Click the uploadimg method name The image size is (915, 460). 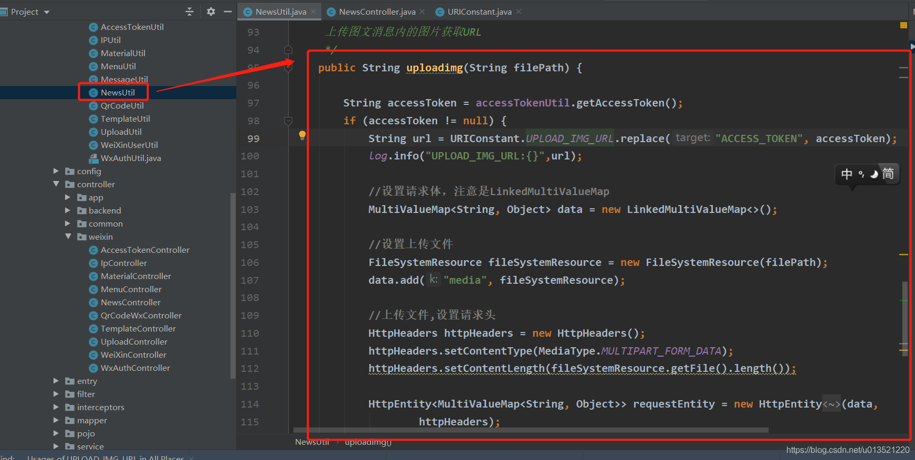pyautogui.click(x=435, y=68)
